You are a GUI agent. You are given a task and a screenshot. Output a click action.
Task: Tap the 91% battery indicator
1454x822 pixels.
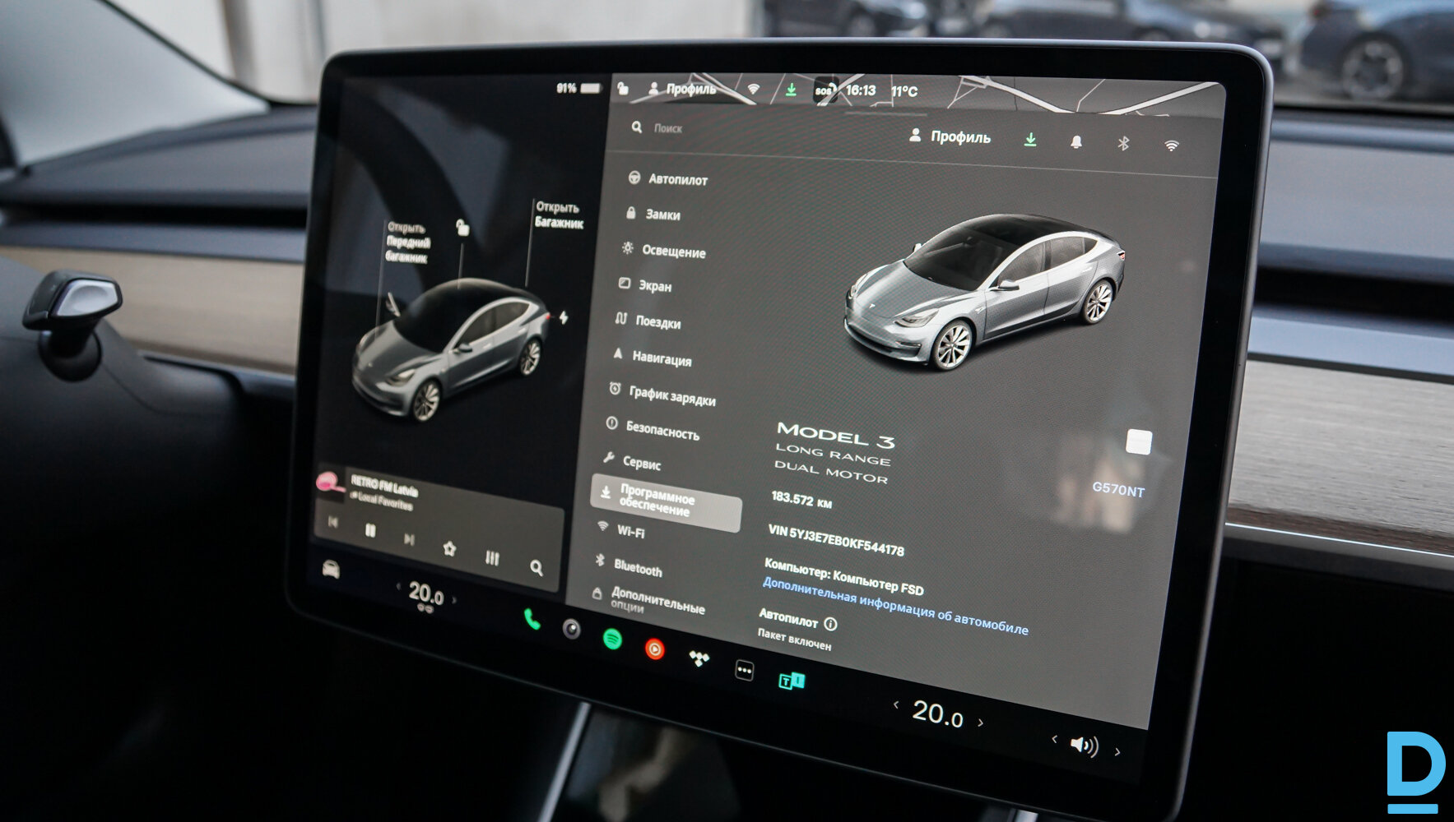[579, 88]
